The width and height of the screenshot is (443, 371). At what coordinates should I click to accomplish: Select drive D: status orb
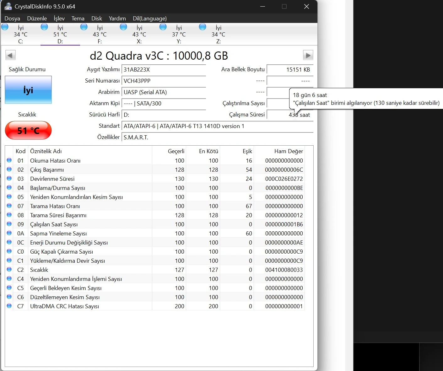tap(45, 27)
